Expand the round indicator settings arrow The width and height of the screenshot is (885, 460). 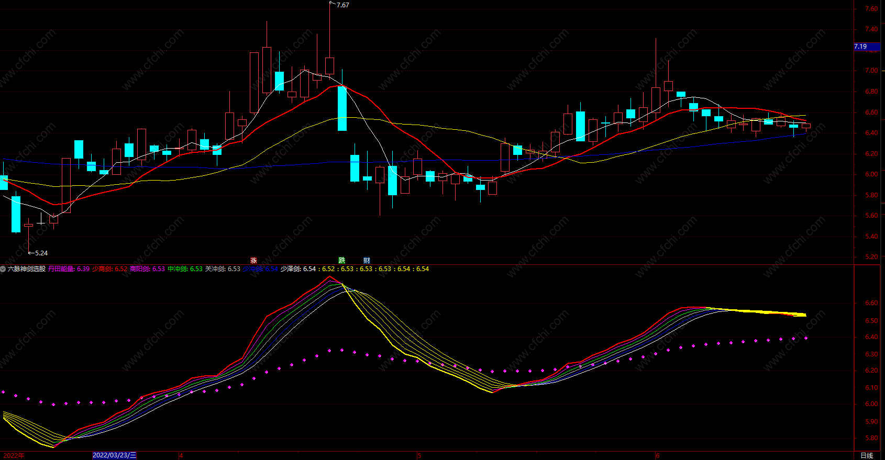pos(3,269)
